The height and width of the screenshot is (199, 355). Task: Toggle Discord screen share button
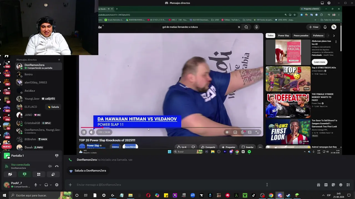click(x=24, y=174)
